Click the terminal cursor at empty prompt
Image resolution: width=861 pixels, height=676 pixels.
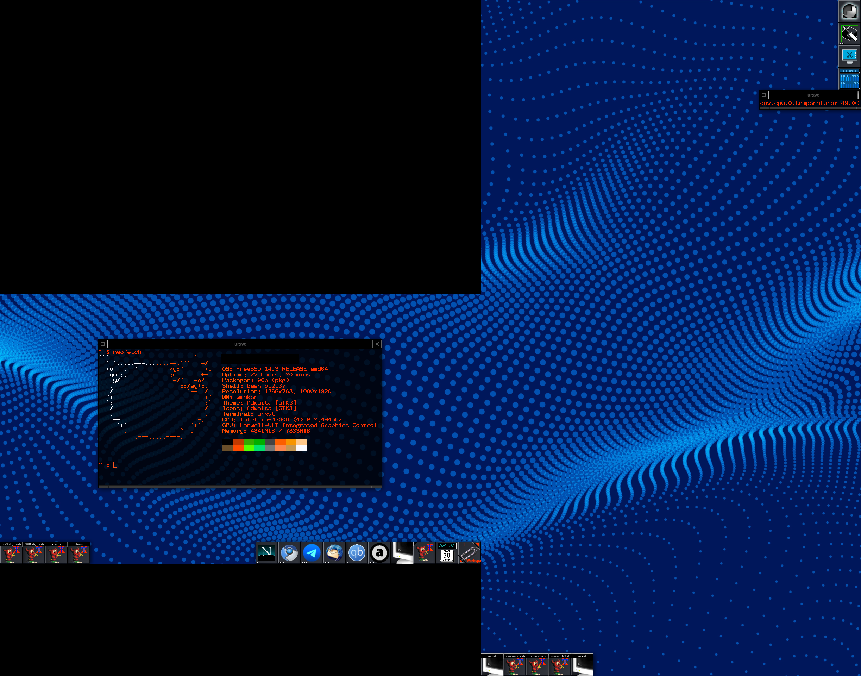pos(115,465)
